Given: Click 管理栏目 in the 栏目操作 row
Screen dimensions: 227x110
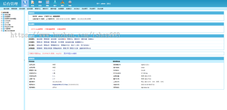Looking at the screenshot, I should [x=40, y=42].
